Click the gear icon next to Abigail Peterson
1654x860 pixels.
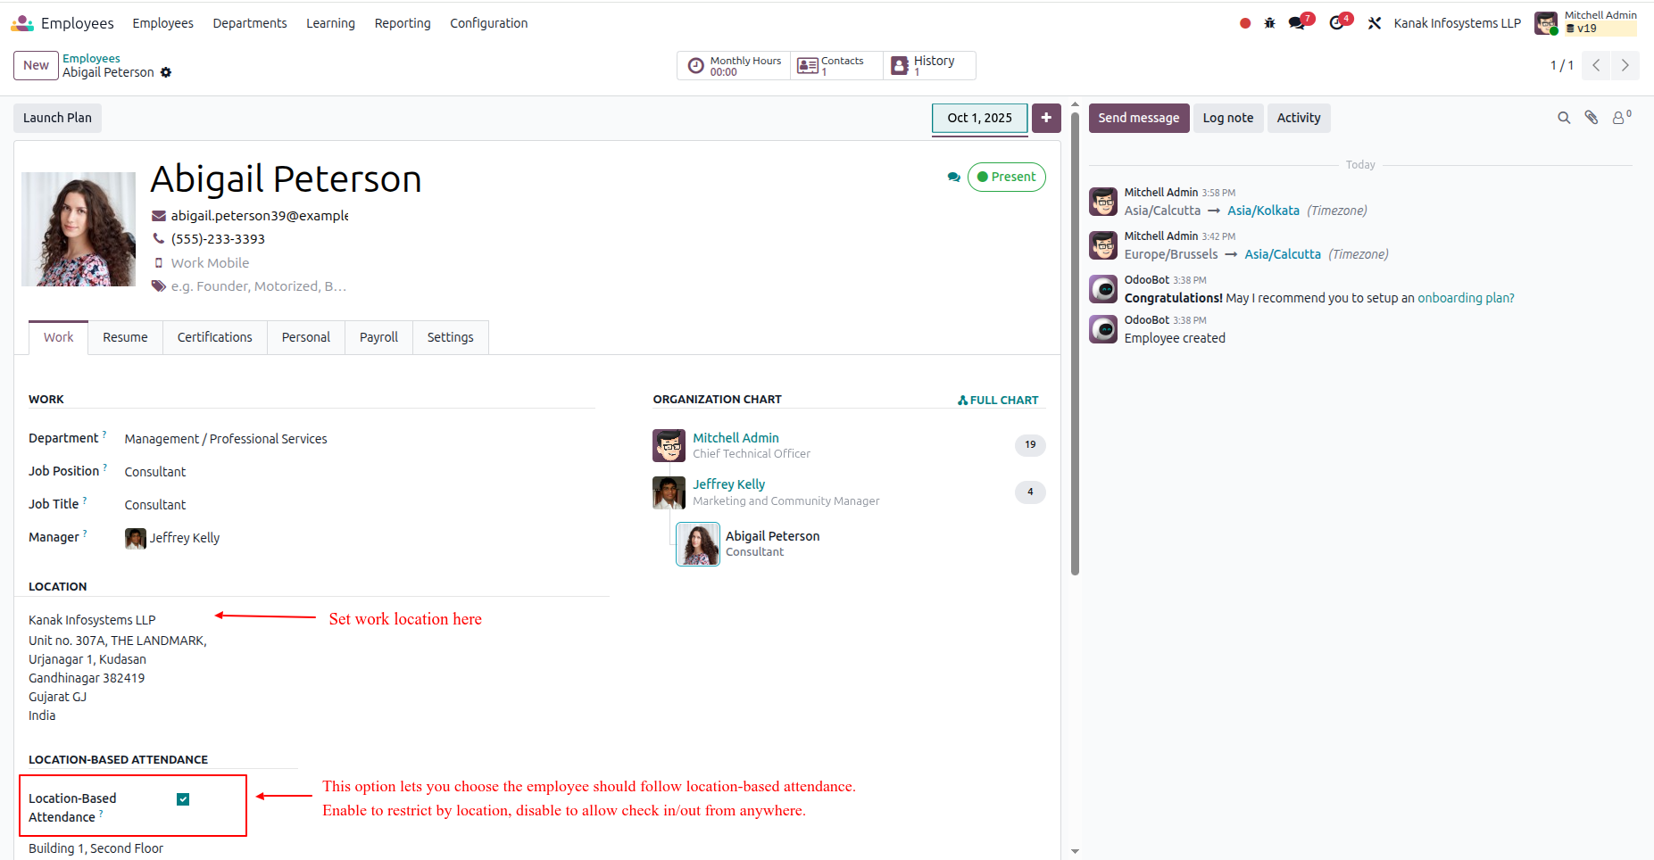click(x=166, y=72)
